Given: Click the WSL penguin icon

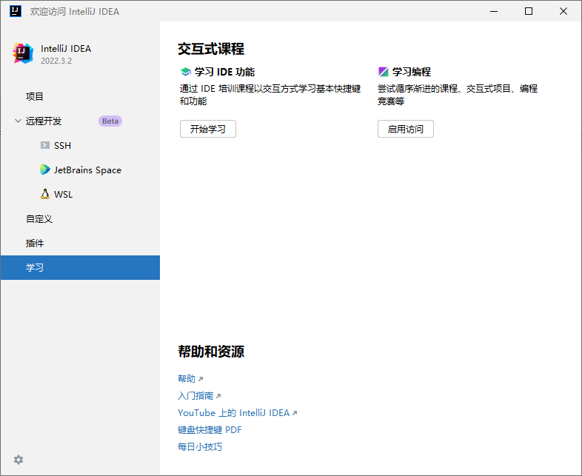Looking at the screenshot, I should point(45,194).
